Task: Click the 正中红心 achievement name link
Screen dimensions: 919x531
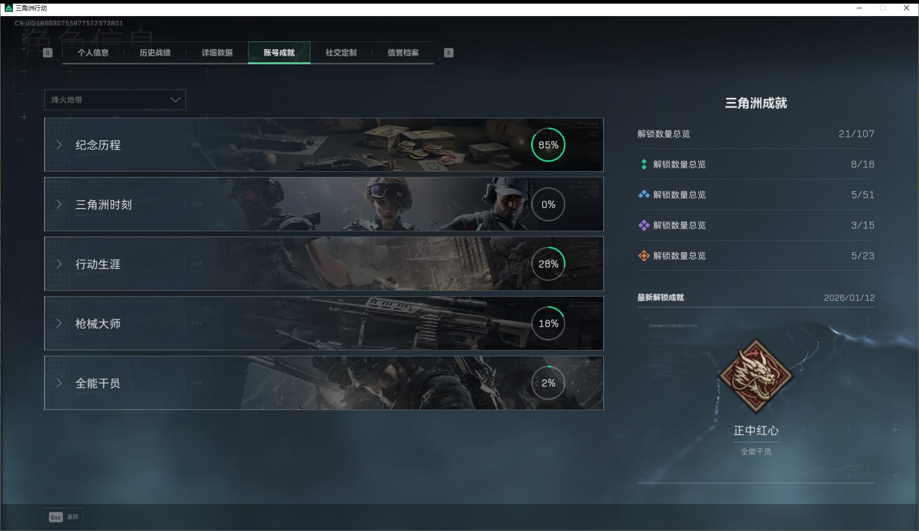Action: tap(755, 430)
